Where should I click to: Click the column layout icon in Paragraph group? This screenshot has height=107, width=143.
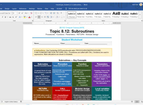click(x=48, y=17)
